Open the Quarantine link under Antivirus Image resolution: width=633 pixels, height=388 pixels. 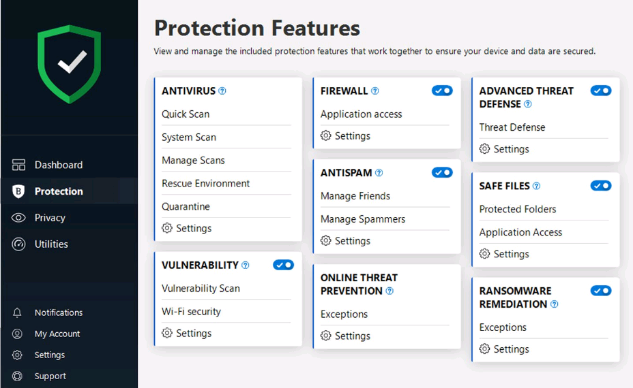186,206
